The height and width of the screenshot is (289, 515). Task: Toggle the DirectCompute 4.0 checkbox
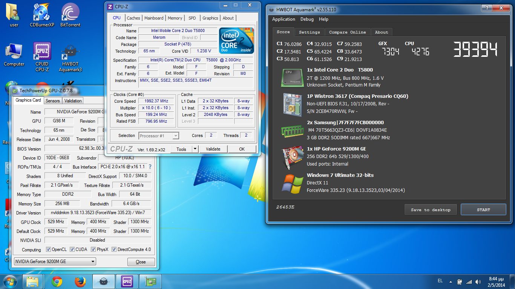coord(114,249)
